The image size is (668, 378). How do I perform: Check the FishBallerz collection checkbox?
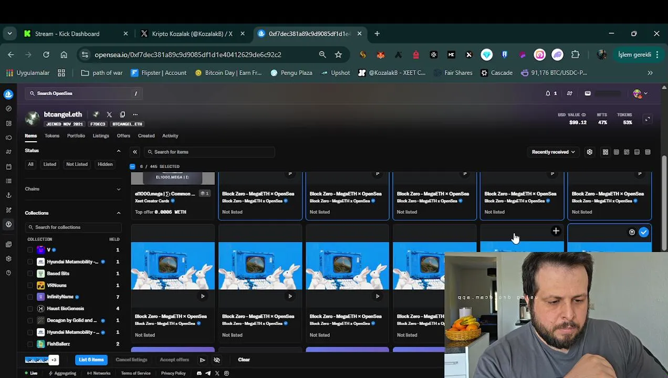(x=30, y=344)
